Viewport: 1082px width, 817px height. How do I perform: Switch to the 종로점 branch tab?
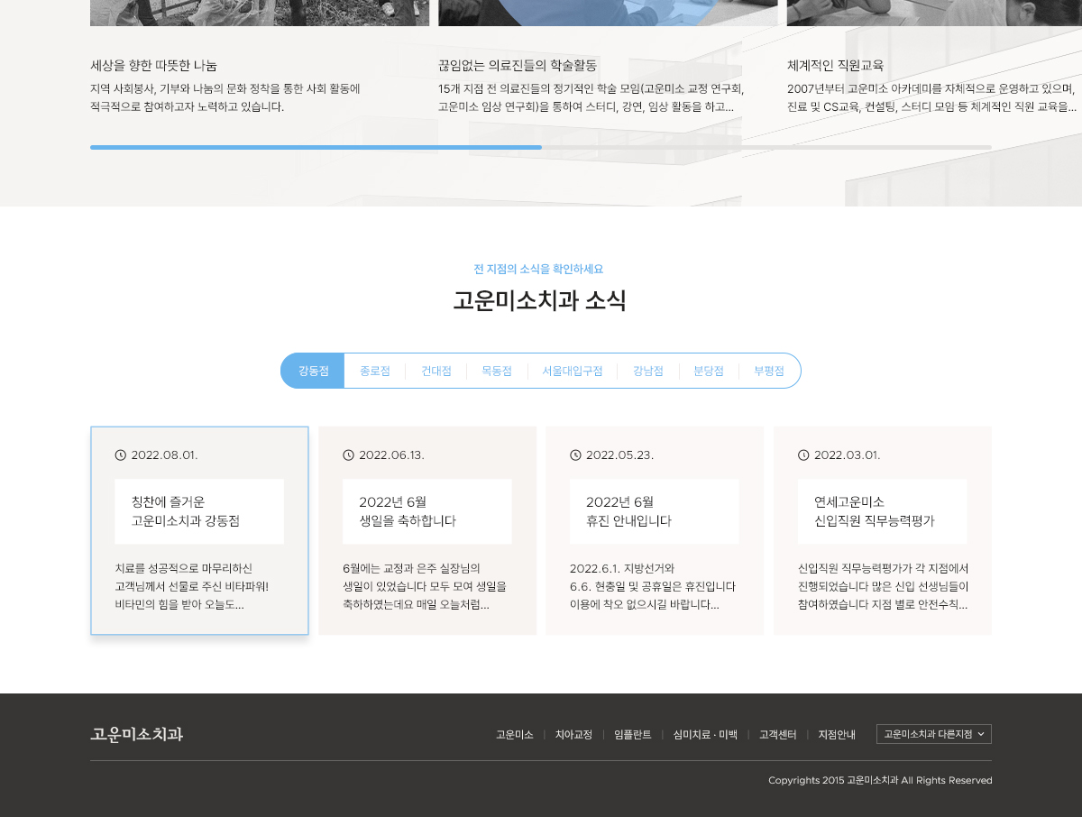pyautogui.click(x=374, y=371)
